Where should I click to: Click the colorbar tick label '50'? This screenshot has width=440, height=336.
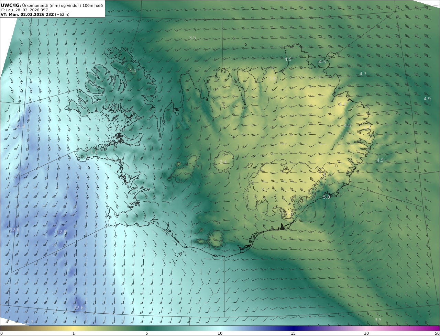pyautogui.click(x=437, y=333)
